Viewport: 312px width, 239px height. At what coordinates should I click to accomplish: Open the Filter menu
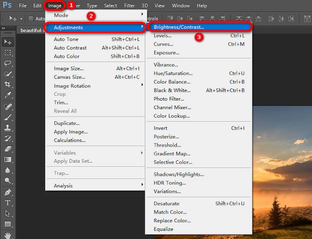click(x=129, y=5)
